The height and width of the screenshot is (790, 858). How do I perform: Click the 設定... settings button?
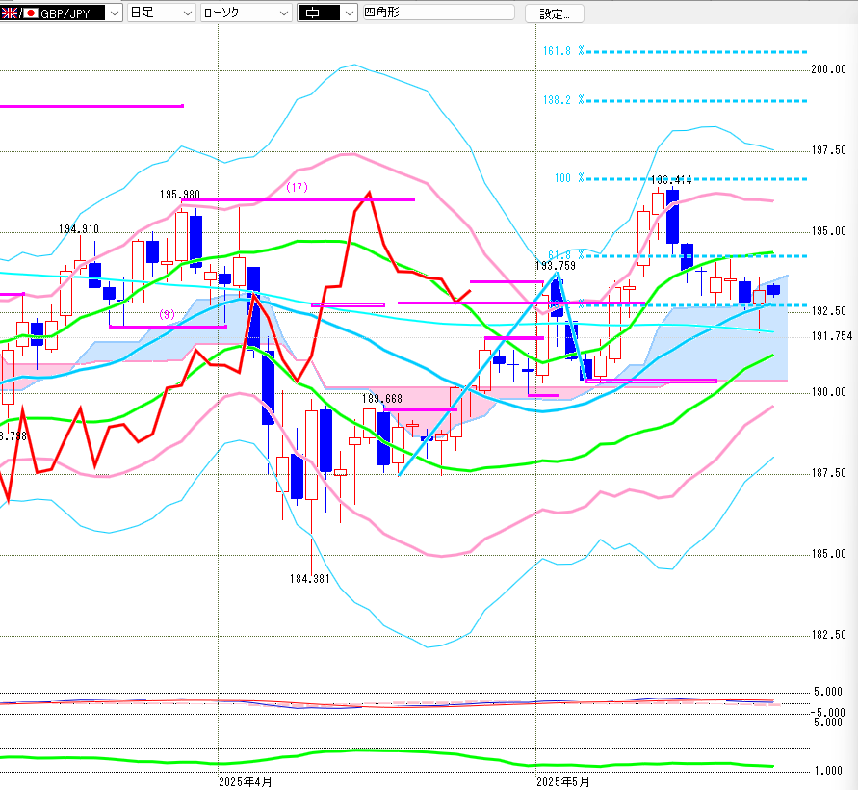pos(555,13)
